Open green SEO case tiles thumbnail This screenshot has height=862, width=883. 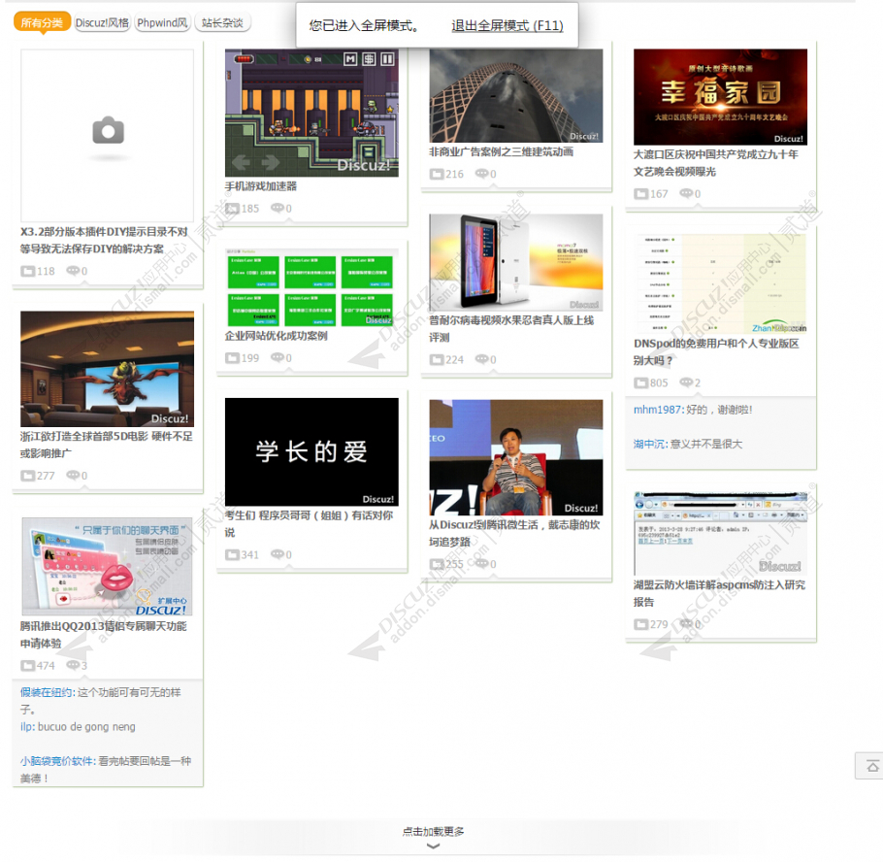311,287
